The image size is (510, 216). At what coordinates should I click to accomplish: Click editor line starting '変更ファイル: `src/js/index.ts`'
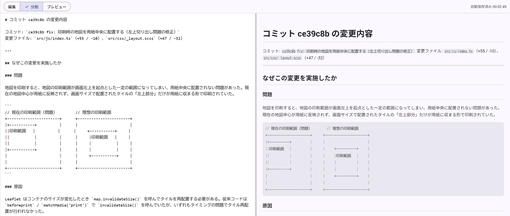tap(94, 38)
